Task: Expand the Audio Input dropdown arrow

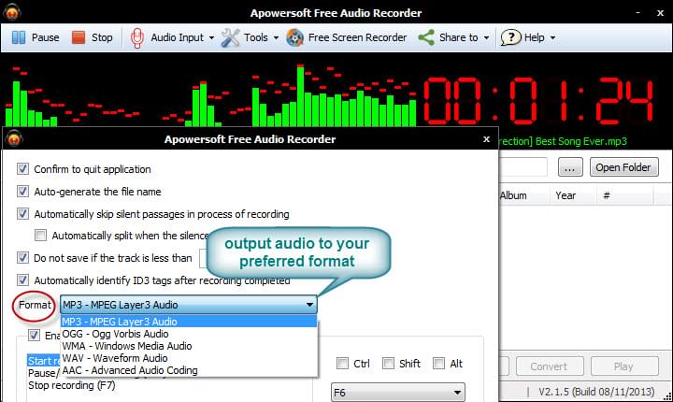Action: [x=211, y=38]
